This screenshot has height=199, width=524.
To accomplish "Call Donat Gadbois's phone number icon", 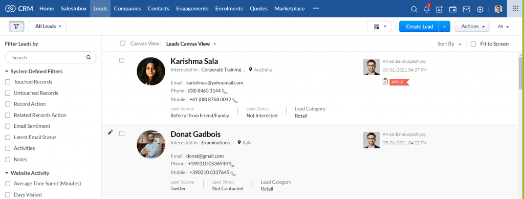I will pos(232,164).
